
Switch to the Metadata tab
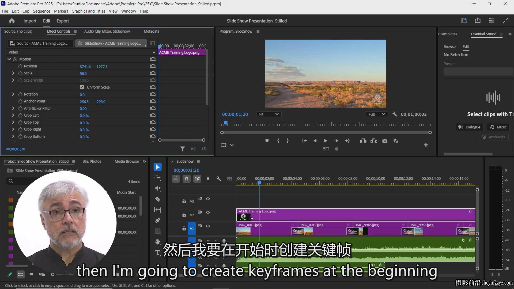click(152, 31)
